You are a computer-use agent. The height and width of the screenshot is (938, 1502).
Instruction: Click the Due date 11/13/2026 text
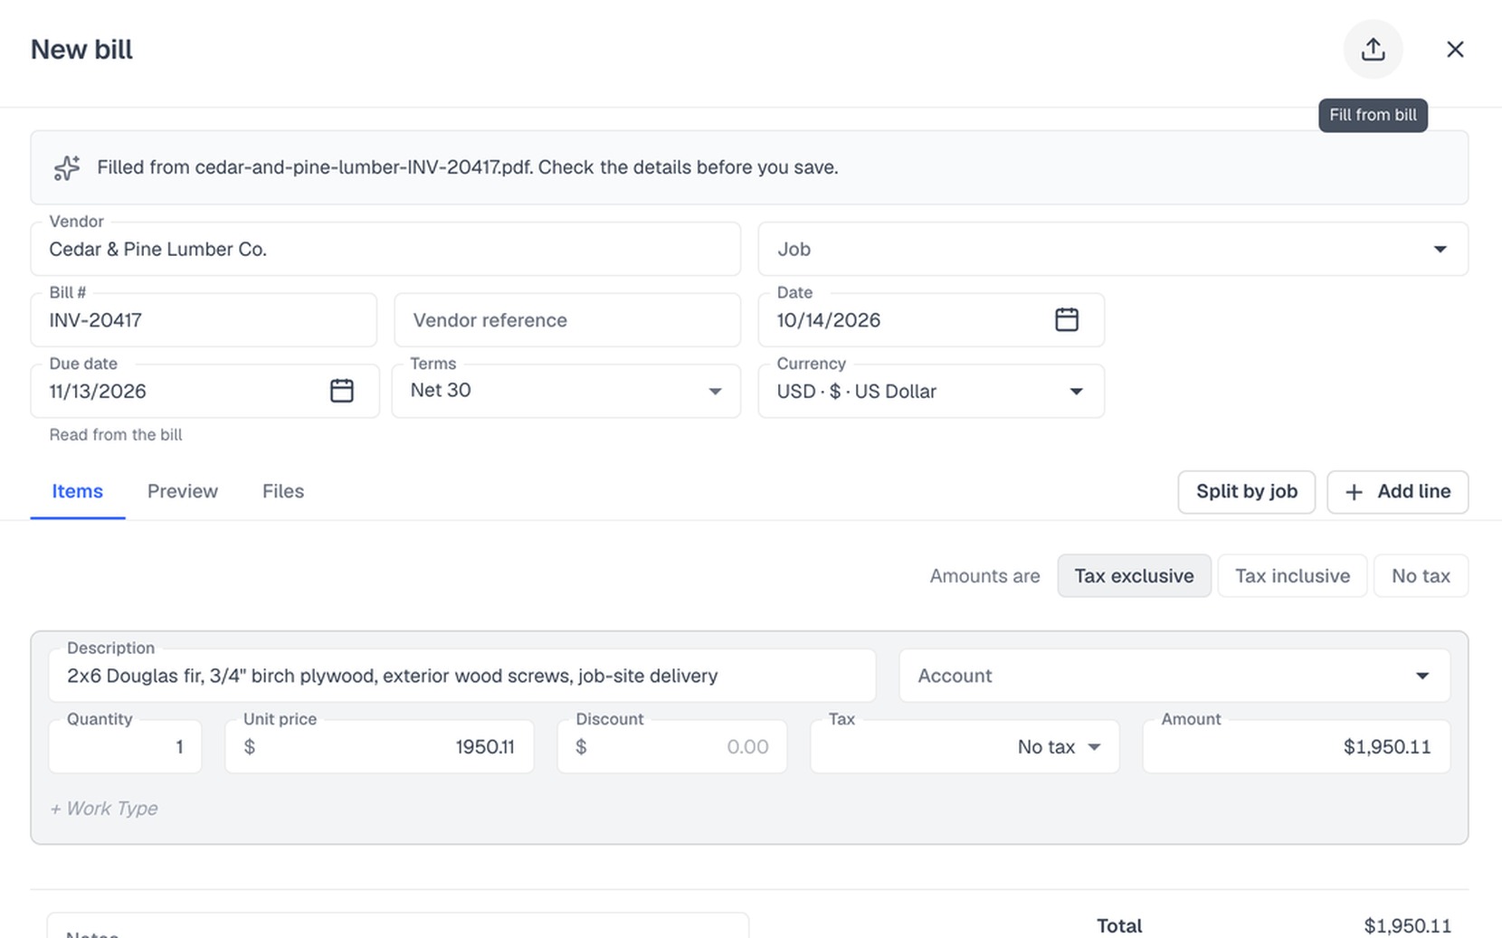point(98,392)
